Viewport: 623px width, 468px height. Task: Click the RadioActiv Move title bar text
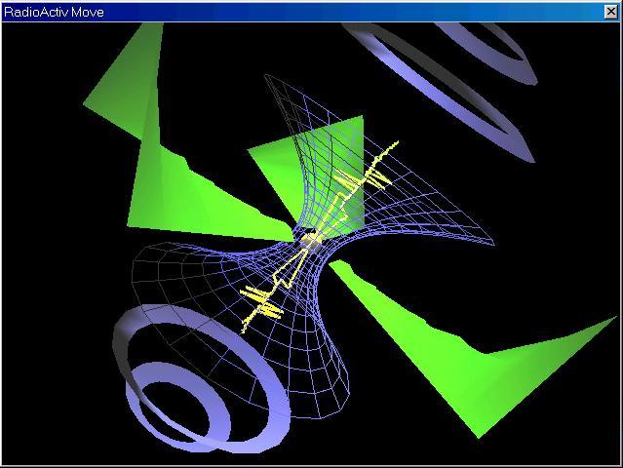coord(54,12)
